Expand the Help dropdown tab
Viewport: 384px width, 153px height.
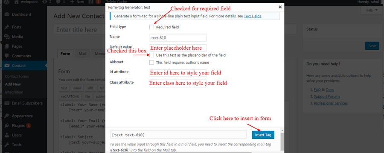[370, 10]
